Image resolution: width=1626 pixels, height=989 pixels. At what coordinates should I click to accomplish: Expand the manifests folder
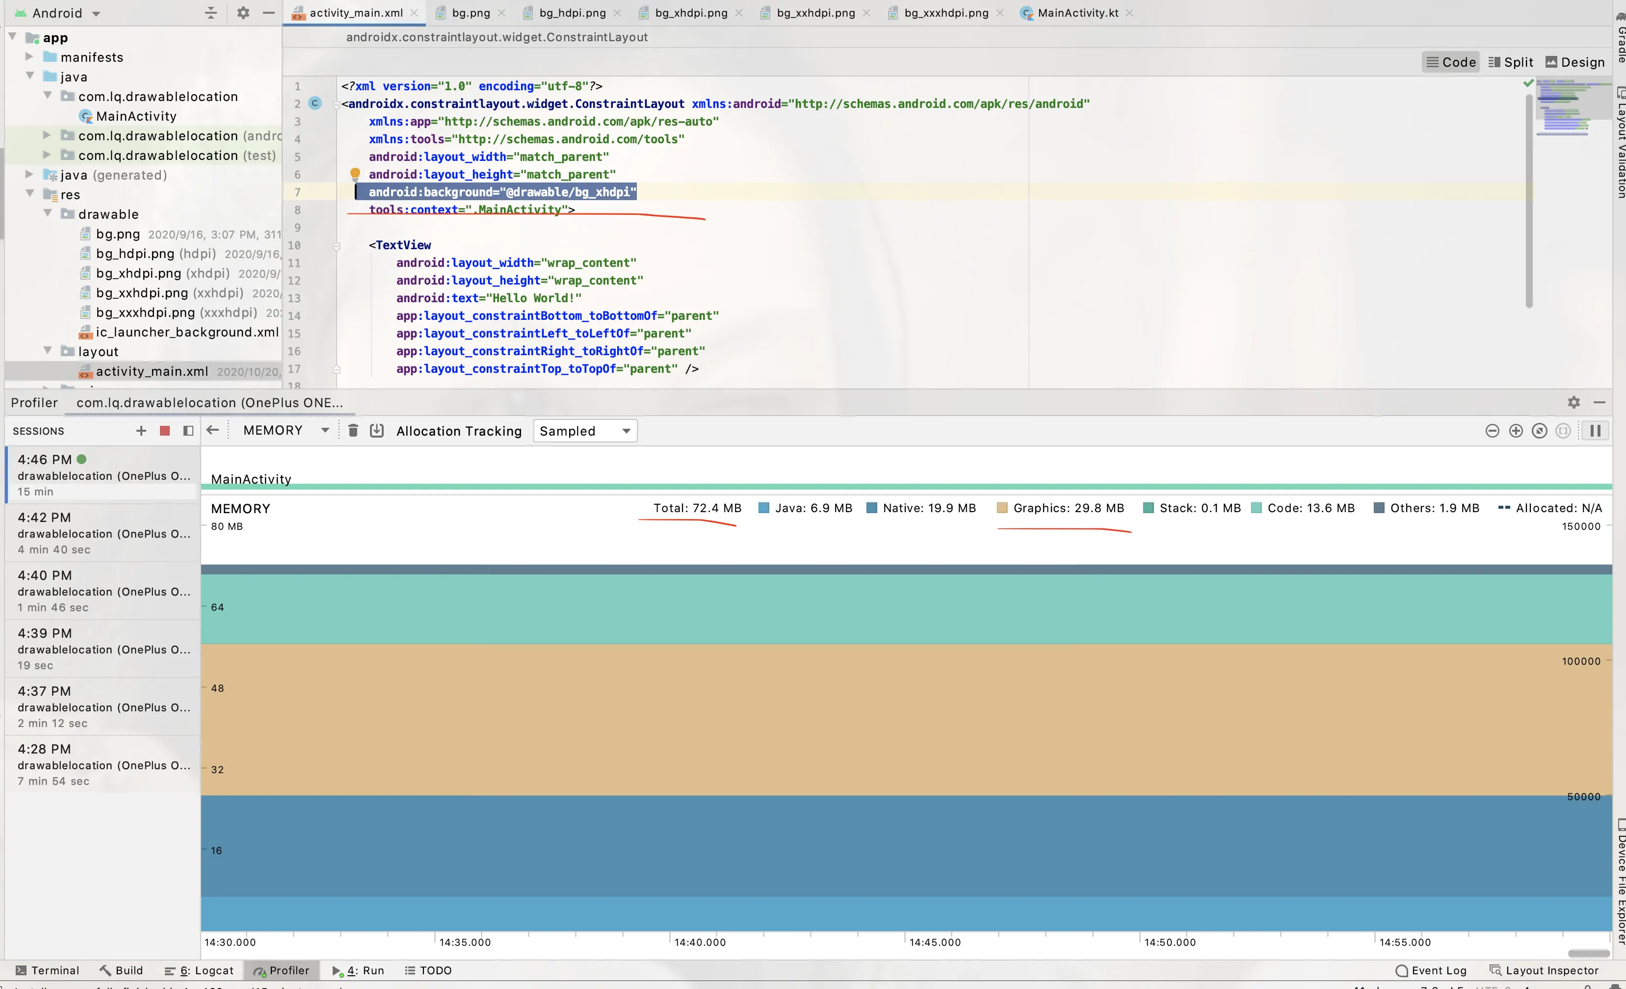pyautogui.click(x=29, y=57)
